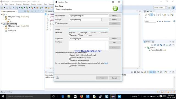176x99 pixels.
Task: Click the New file wizard toolbar icon
Action: point(2,7)
